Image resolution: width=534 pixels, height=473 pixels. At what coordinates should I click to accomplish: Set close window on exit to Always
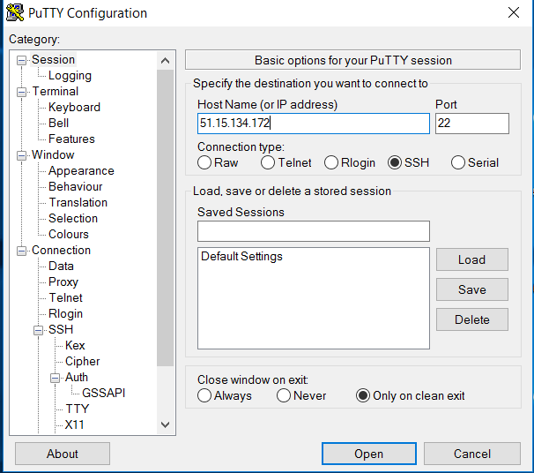pyautogui.click(x=225, y=395)
